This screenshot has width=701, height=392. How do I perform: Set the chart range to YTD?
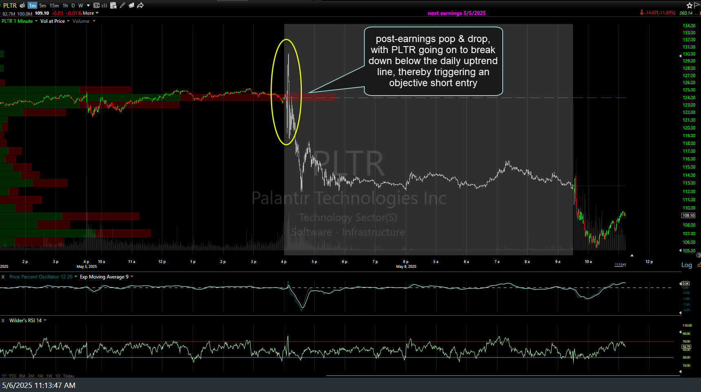[13, 376]
